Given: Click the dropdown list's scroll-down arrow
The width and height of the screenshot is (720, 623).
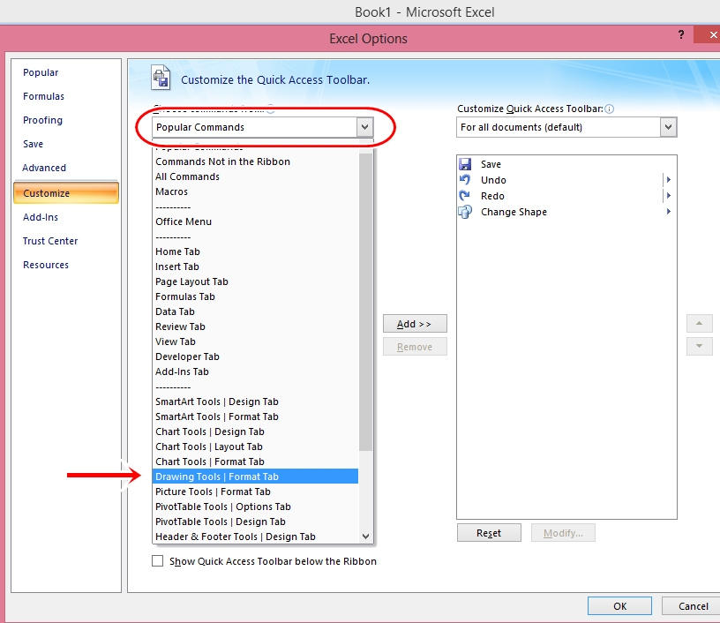Looking at the screenshot, I should click(365, 537).
